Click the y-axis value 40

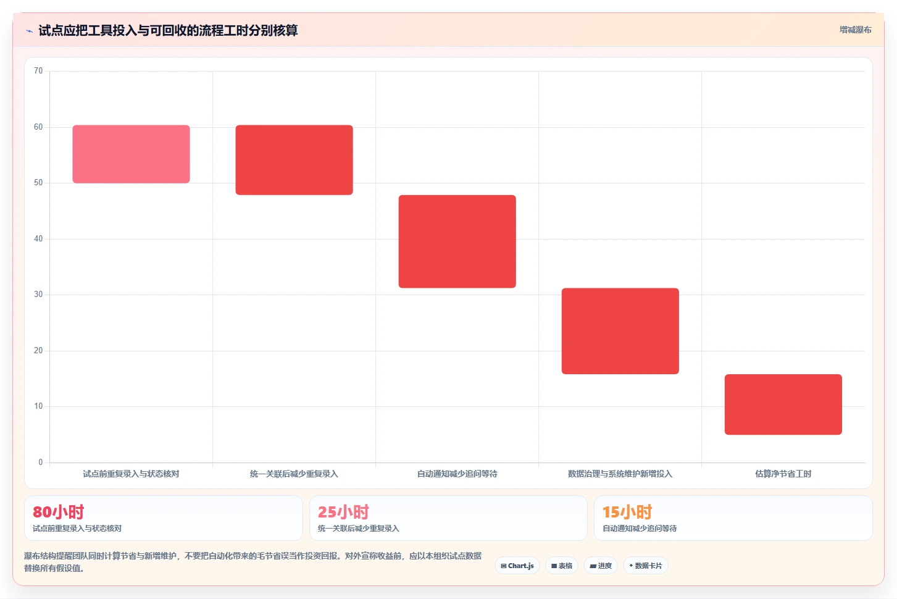click(x=38, y=239)
